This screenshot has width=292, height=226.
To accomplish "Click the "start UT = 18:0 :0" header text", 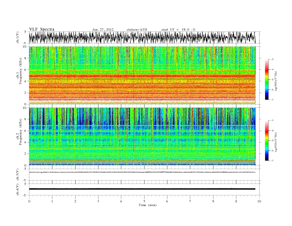I will point(178,30).
